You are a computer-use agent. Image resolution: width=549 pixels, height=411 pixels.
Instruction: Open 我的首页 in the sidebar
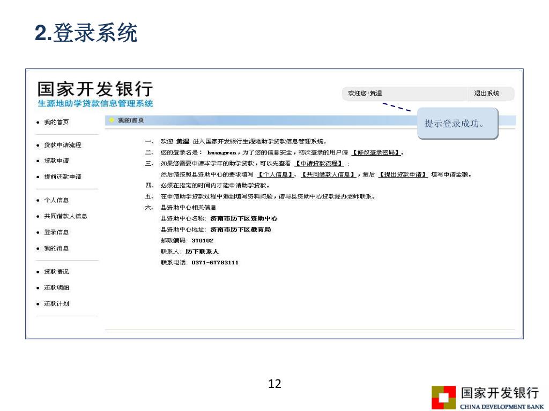point(56,122)
